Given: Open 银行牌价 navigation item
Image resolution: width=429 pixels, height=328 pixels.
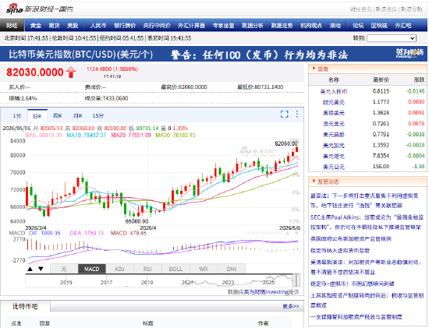Looking at the screenshot, I should coord(125,26).
